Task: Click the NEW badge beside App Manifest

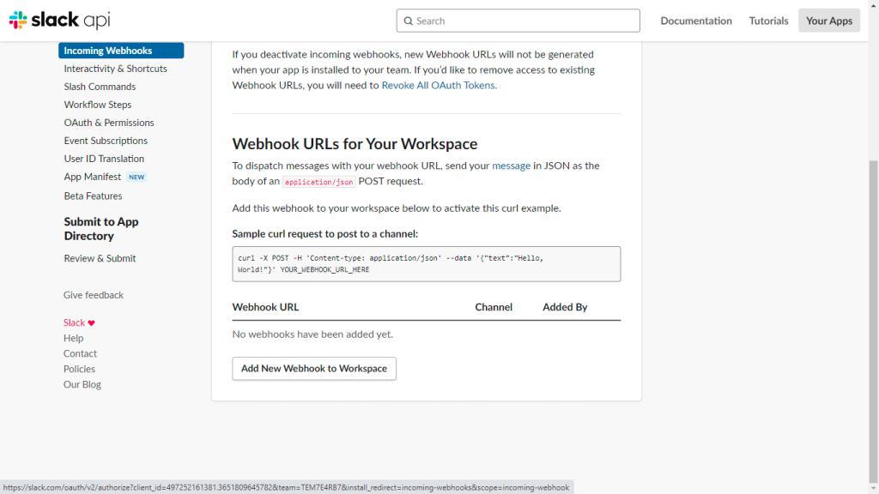Action: point(136,177)
